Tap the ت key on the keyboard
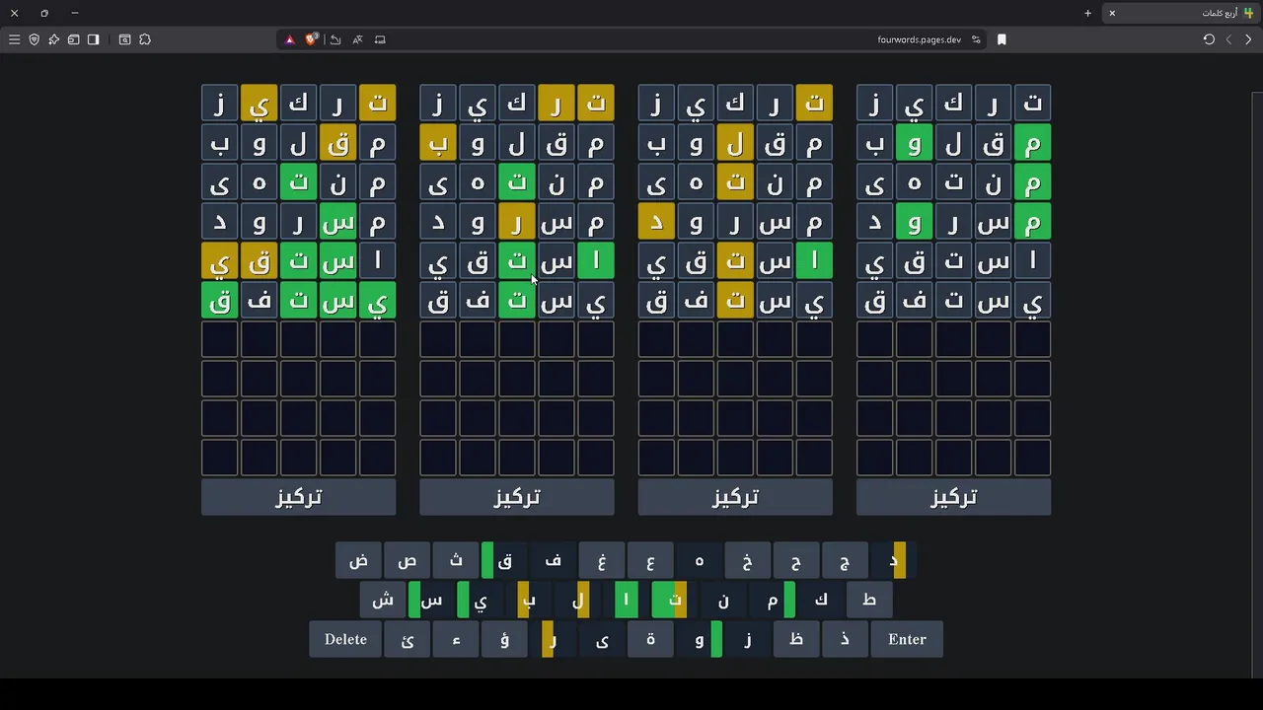1263x710 pixels. point(675,600)
